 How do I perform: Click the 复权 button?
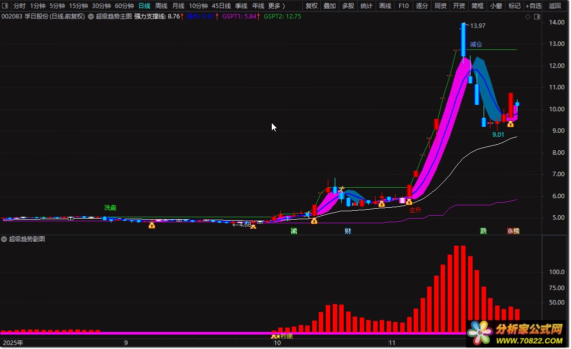pyautogui.click(x=311, y=6)
